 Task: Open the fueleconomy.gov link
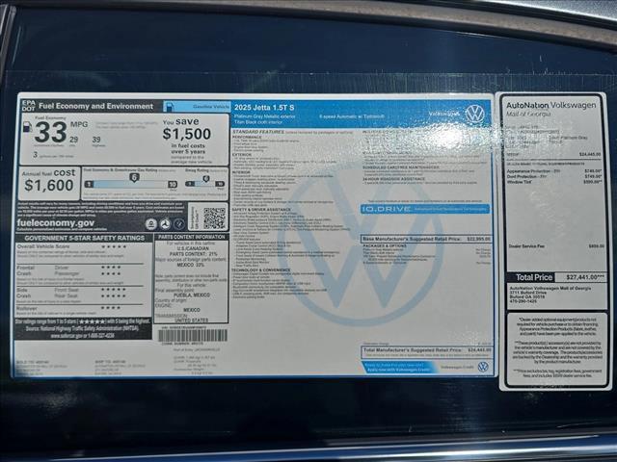pos(54,222)
